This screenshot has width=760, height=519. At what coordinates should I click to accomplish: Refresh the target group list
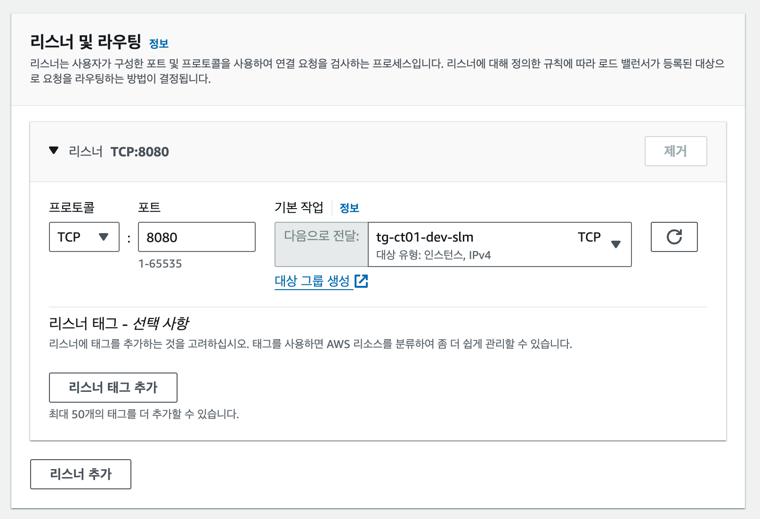(x=674, y=237)
